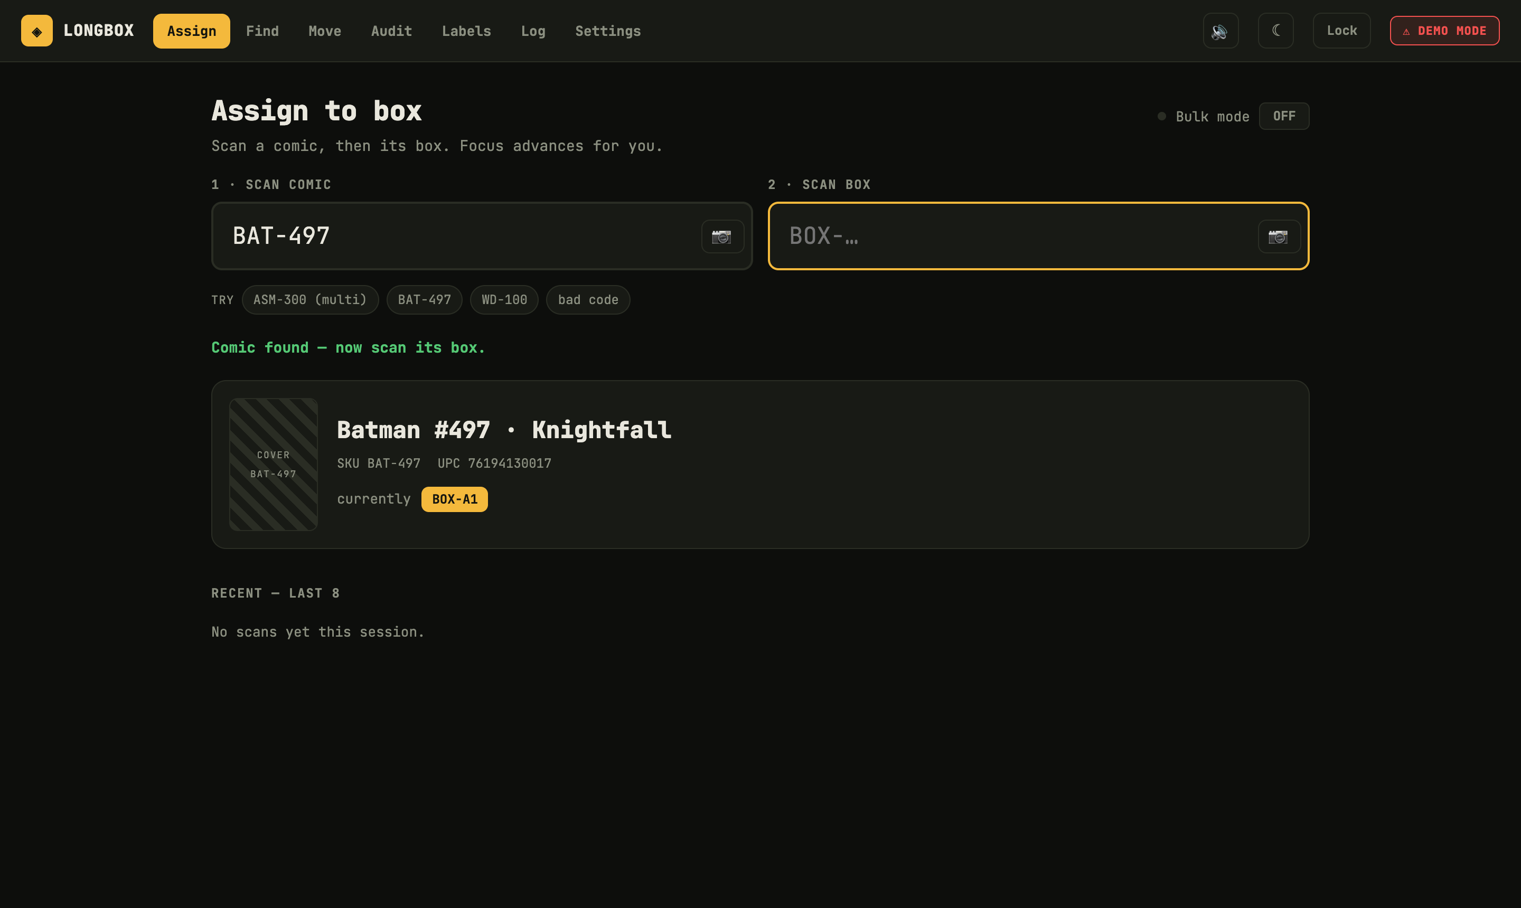Try the BAT-497 sample chip
Viewport: 1521px width, 908px height.
[424, 300]
